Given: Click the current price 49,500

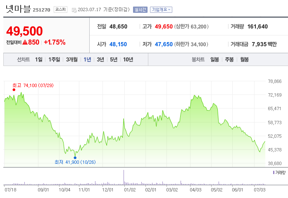Looking at the screenshot, I should tap(24, 31).
